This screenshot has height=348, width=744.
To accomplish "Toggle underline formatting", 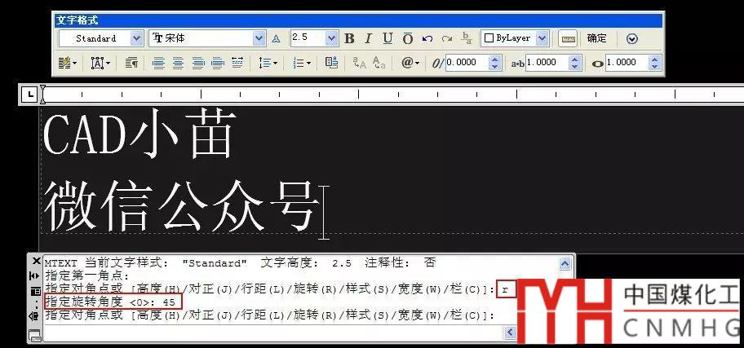I will (387, 39).
